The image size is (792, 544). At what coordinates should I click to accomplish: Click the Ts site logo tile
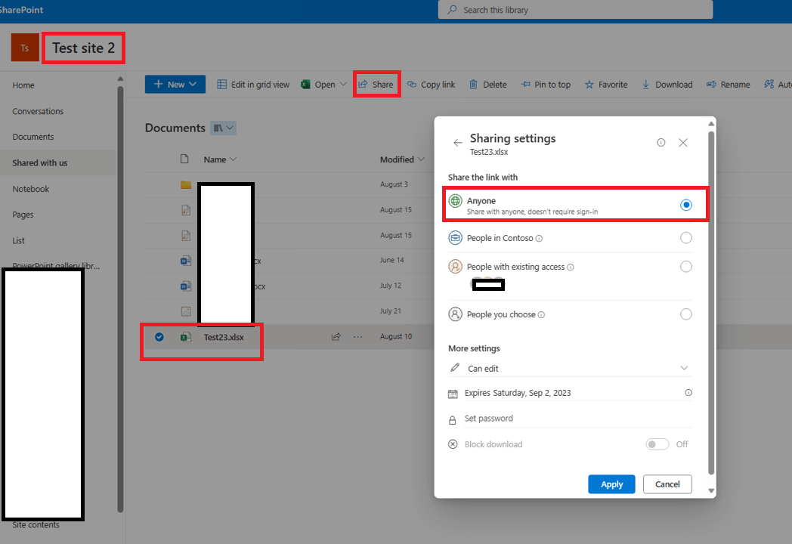click(25, 48)
